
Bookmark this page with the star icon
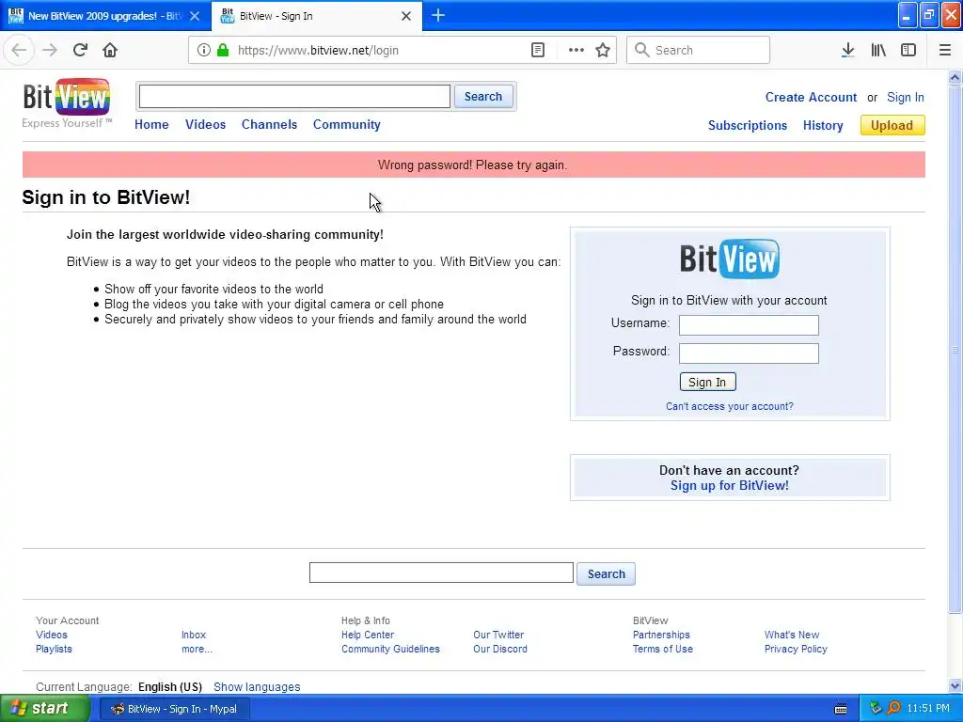[x=603, y=50]
